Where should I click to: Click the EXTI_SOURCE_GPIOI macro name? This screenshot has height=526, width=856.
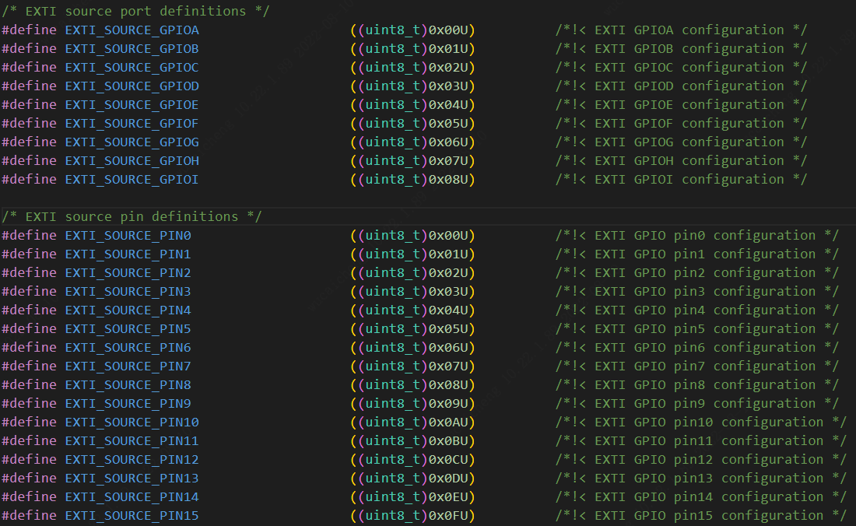coord(132,179)
